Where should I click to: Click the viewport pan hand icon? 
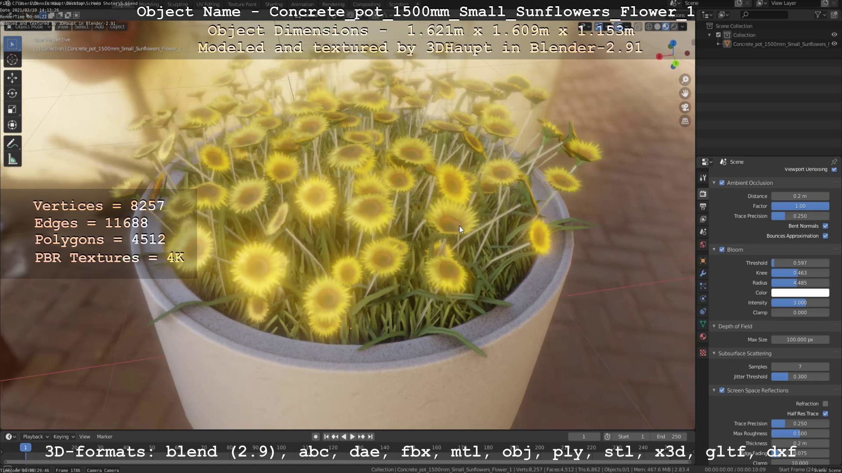pos(685,94)
